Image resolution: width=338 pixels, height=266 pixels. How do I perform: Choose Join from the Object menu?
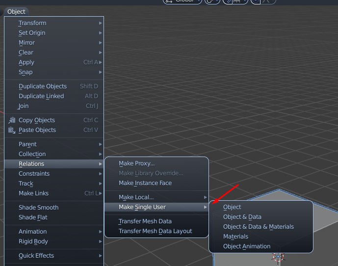(54, 106)
